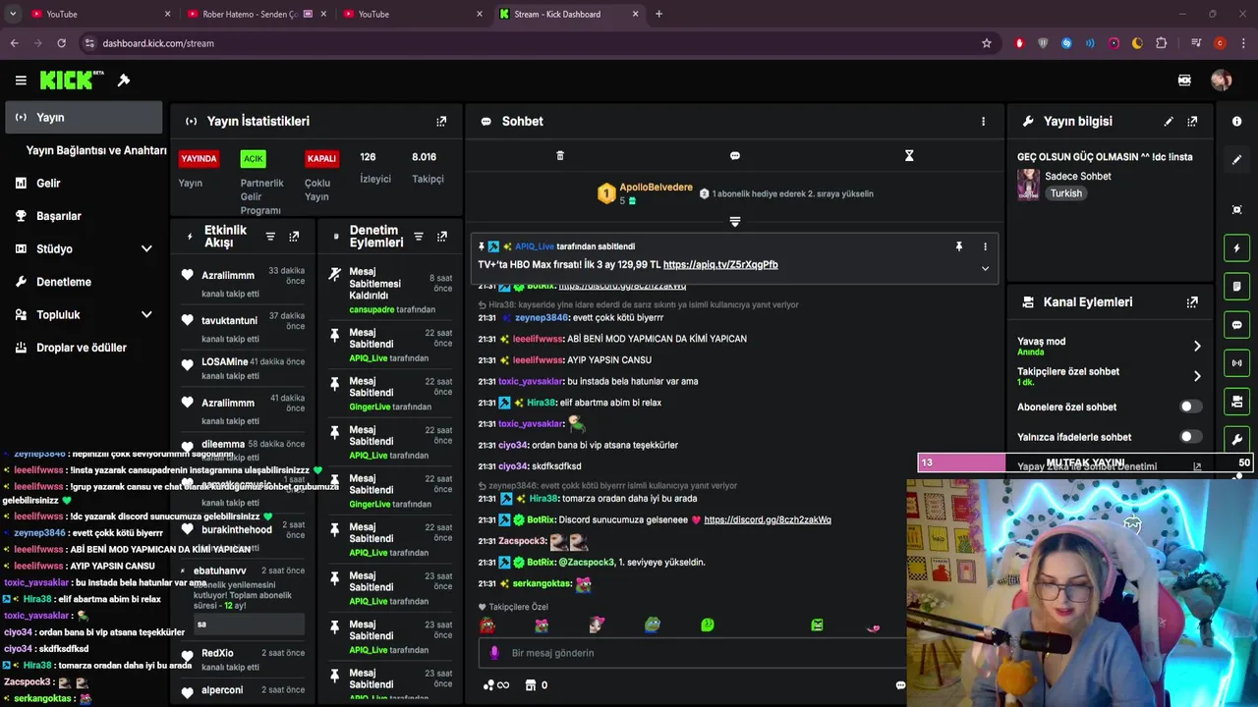The height and width of the screenshot is (707, 1258).
Task: Open the apiq.tv link in pinned message
Action: 720,265
